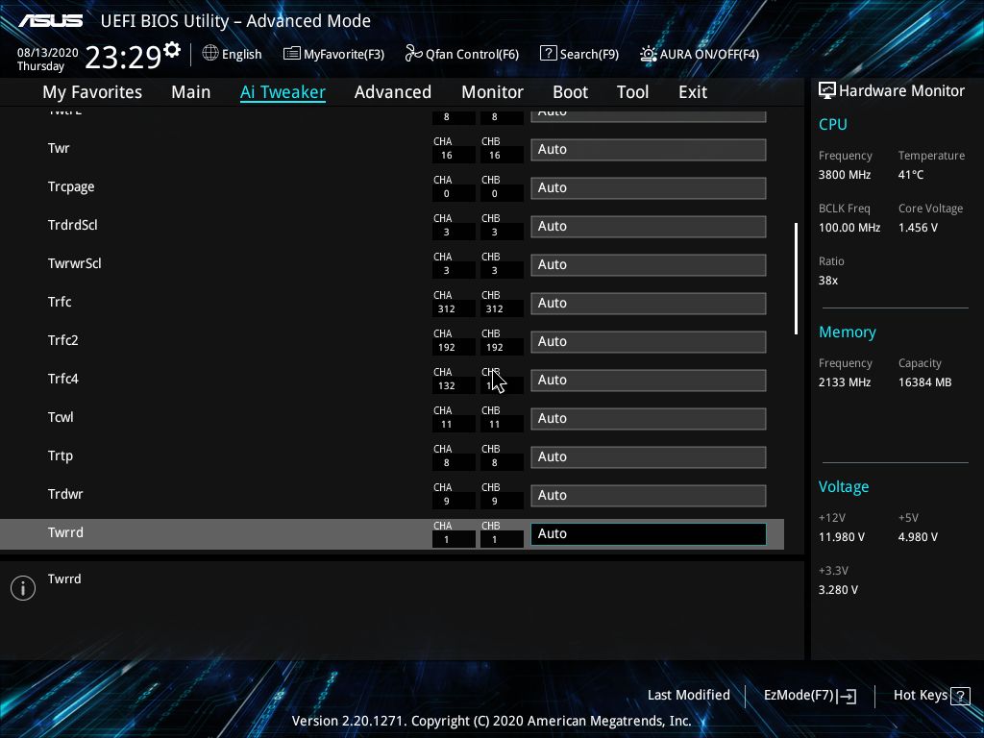Image resolution: width=984 pixels, height=738 pixels.
Task: Open MyFavorite(F3) menu
Action: pos(333,54)
